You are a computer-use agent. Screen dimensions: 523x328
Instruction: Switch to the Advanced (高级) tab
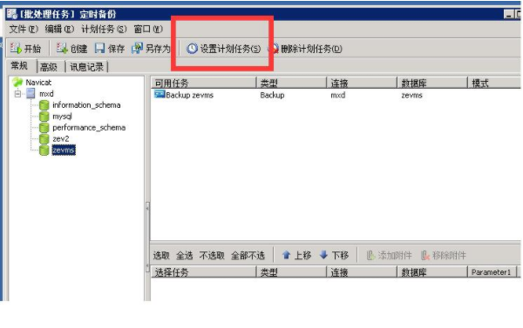[x=49, y=67]
